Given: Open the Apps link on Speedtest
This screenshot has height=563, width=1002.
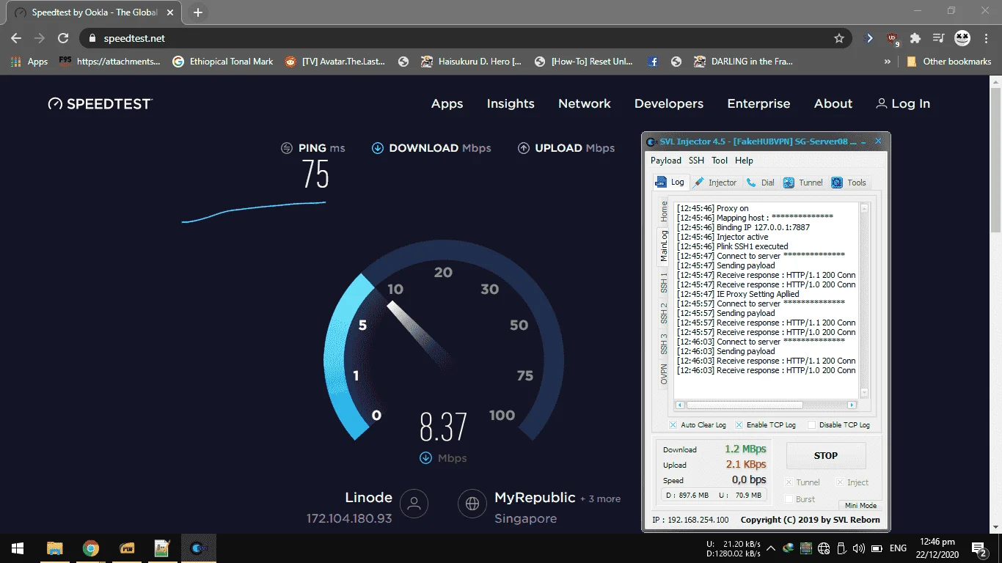Looking at the screenshot, I should pyautogui.click(x=447, y=104).
